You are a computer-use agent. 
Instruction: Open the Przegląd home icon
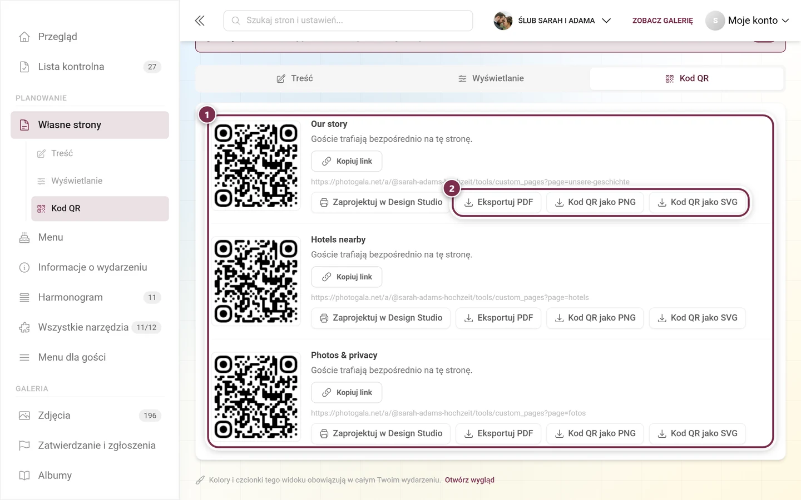pos(24,37)
